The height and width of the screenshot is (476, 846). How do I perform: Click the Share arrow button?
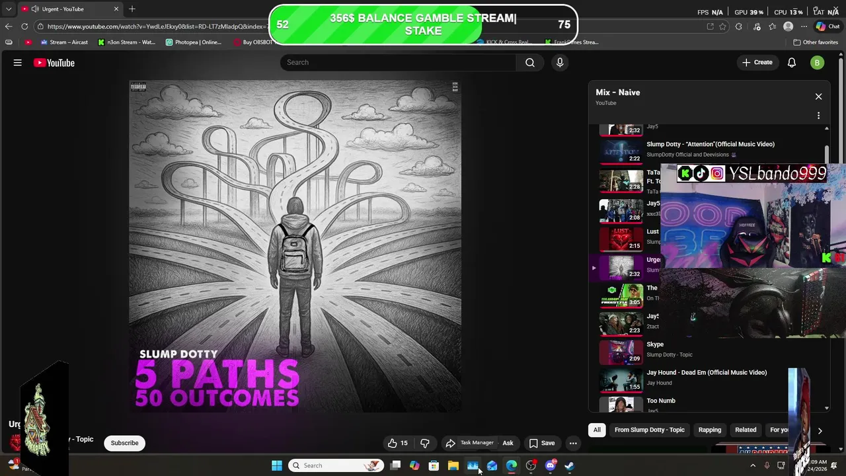tap(450, 443)
